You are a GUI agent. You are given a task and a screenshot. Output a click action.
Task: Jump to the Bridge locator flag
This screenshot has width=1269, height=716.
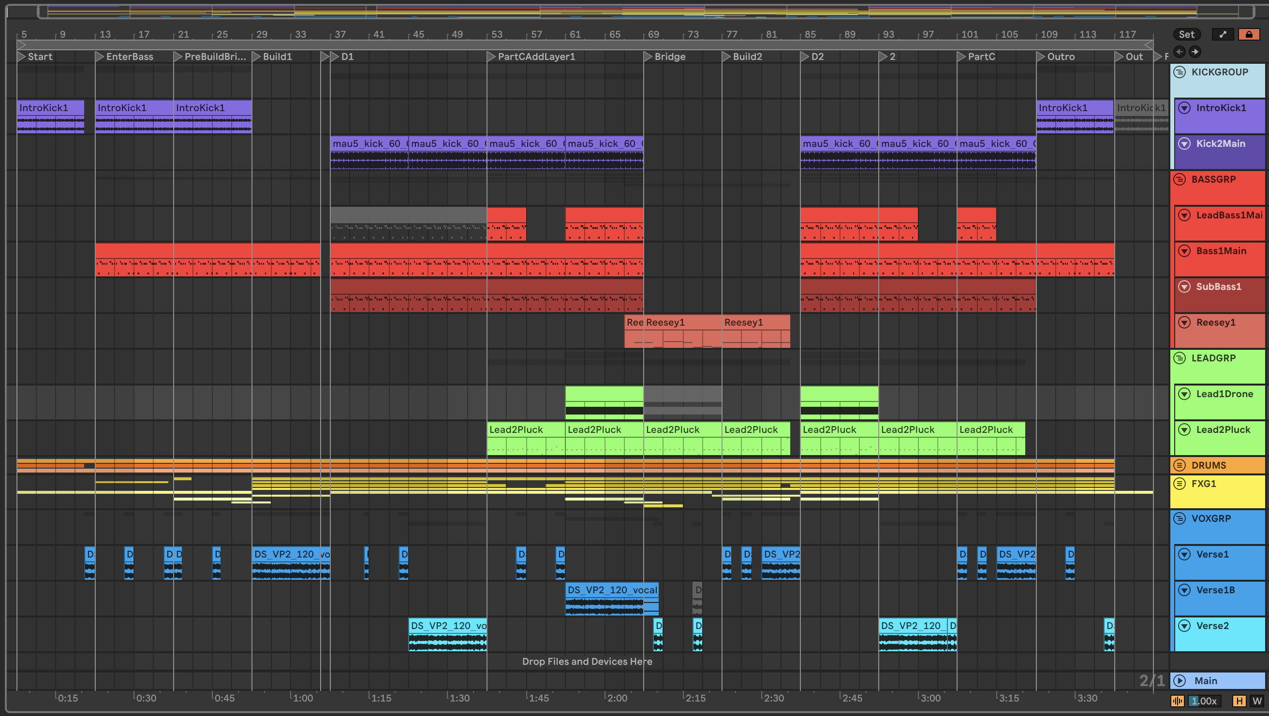point(648,57)
